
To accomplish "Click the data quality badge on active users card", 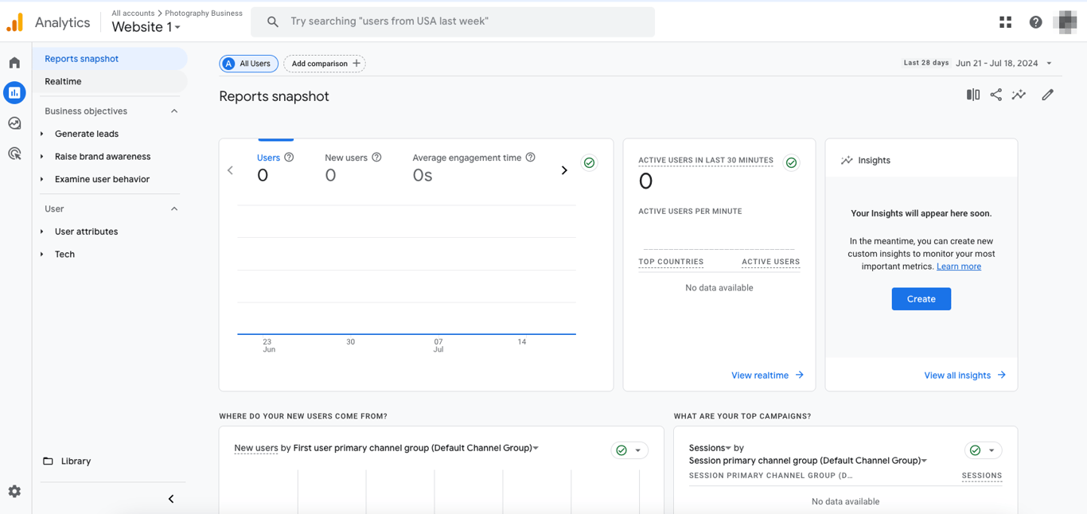I will (791, 162).
